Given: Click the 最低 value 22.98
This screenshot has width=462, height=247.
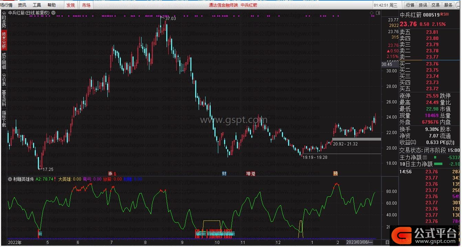Looking at the screenshot, I should 432,109.
